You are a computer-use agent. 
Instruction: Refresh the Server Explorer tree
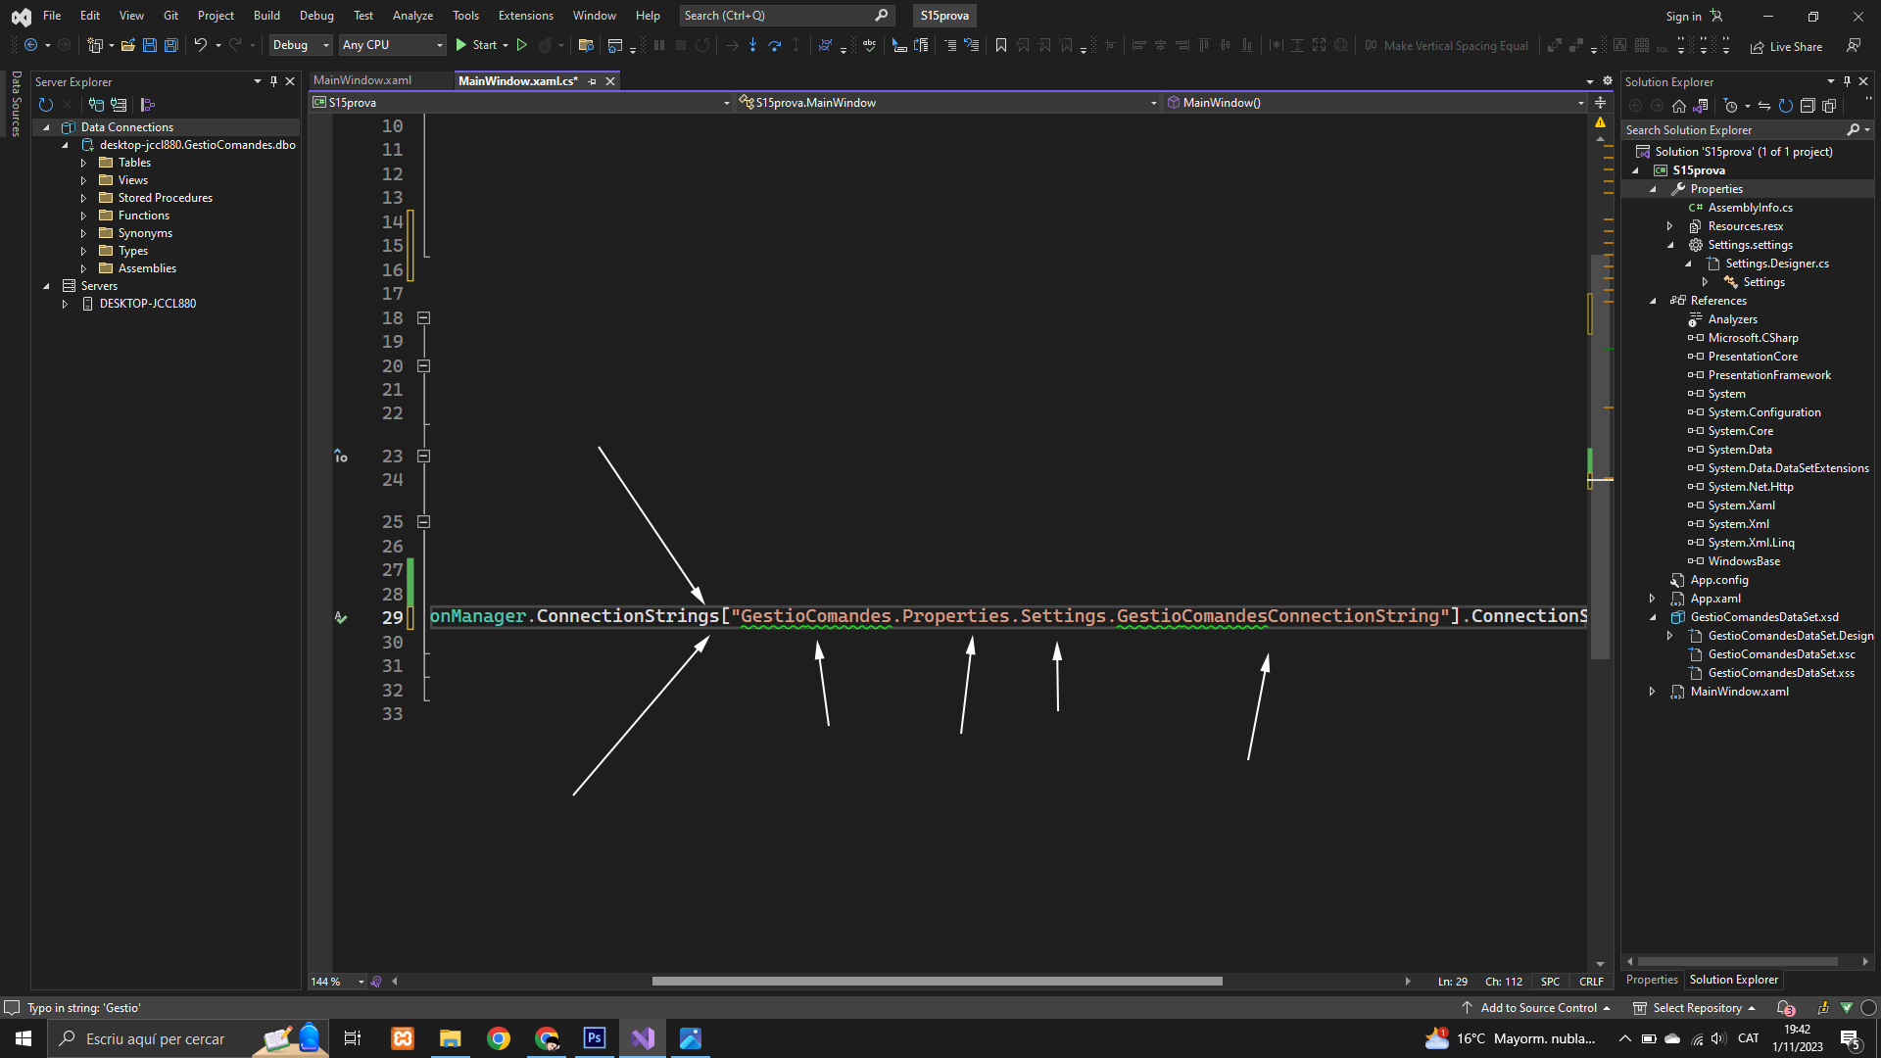tap(45, 105)
